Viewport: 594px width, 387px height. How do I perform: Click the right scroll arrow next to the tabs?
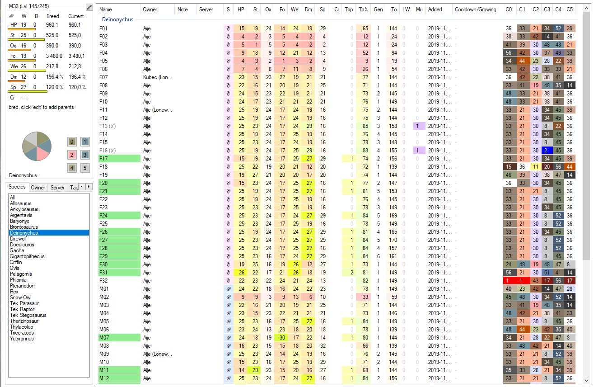(89, 186)
